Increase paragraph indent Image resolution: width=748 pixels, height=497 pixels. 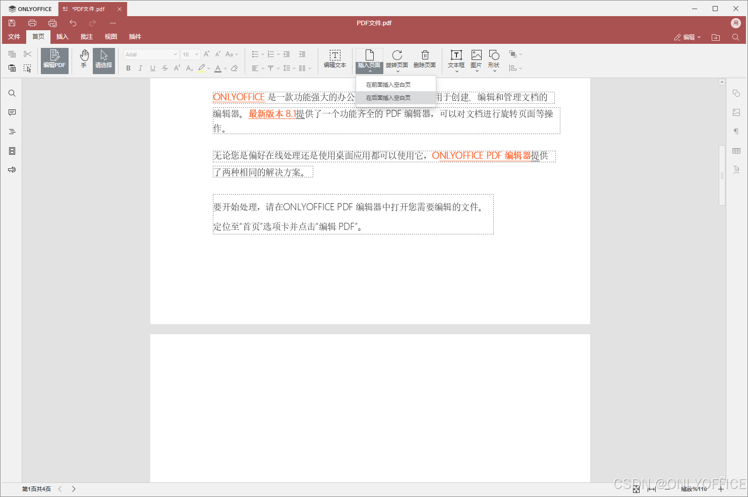click(302, 54)
